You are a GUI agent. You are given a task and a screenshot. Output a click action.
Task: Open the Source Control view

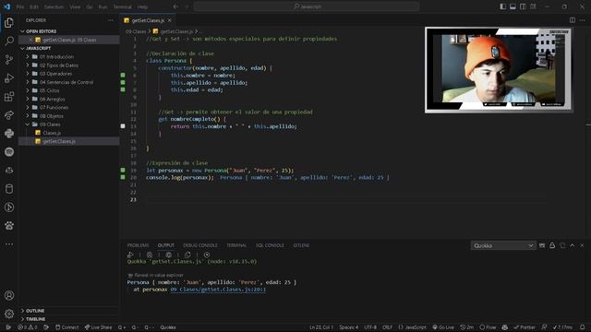(x=9, y=59)
